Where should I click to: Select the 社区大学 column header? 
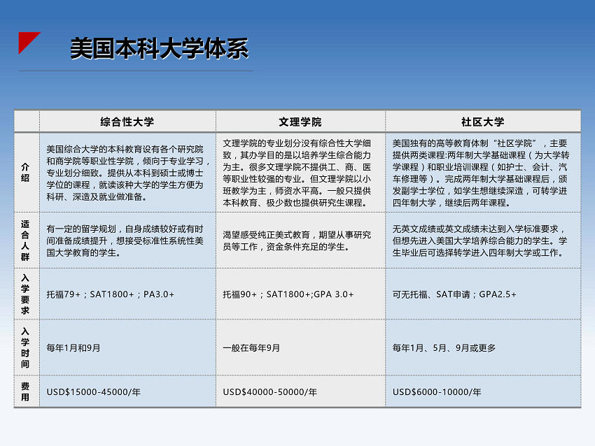tap(483, 122)
